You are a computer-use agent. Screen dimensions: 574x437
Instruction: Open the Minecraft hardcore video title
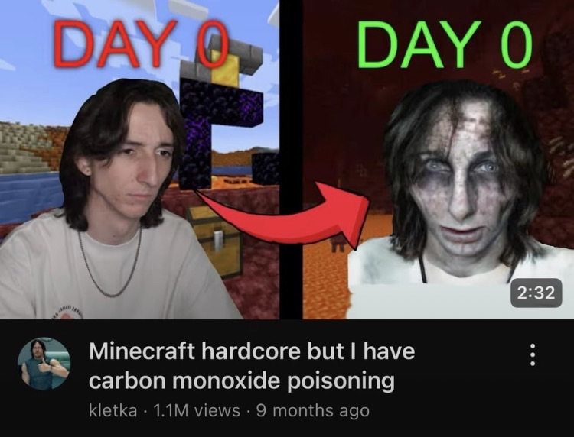(252, 366)
